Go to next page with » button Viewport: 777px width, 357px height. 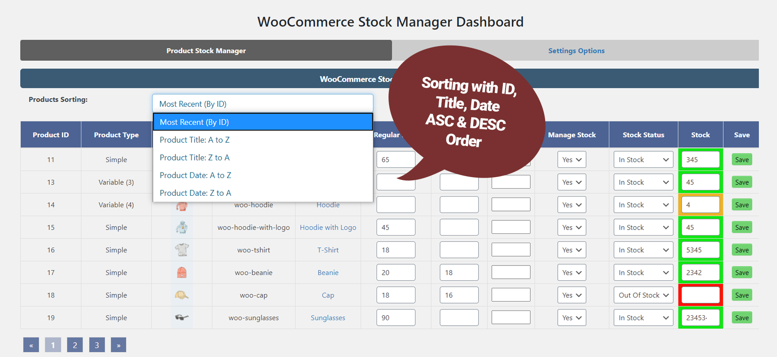[x=119, y=345]
